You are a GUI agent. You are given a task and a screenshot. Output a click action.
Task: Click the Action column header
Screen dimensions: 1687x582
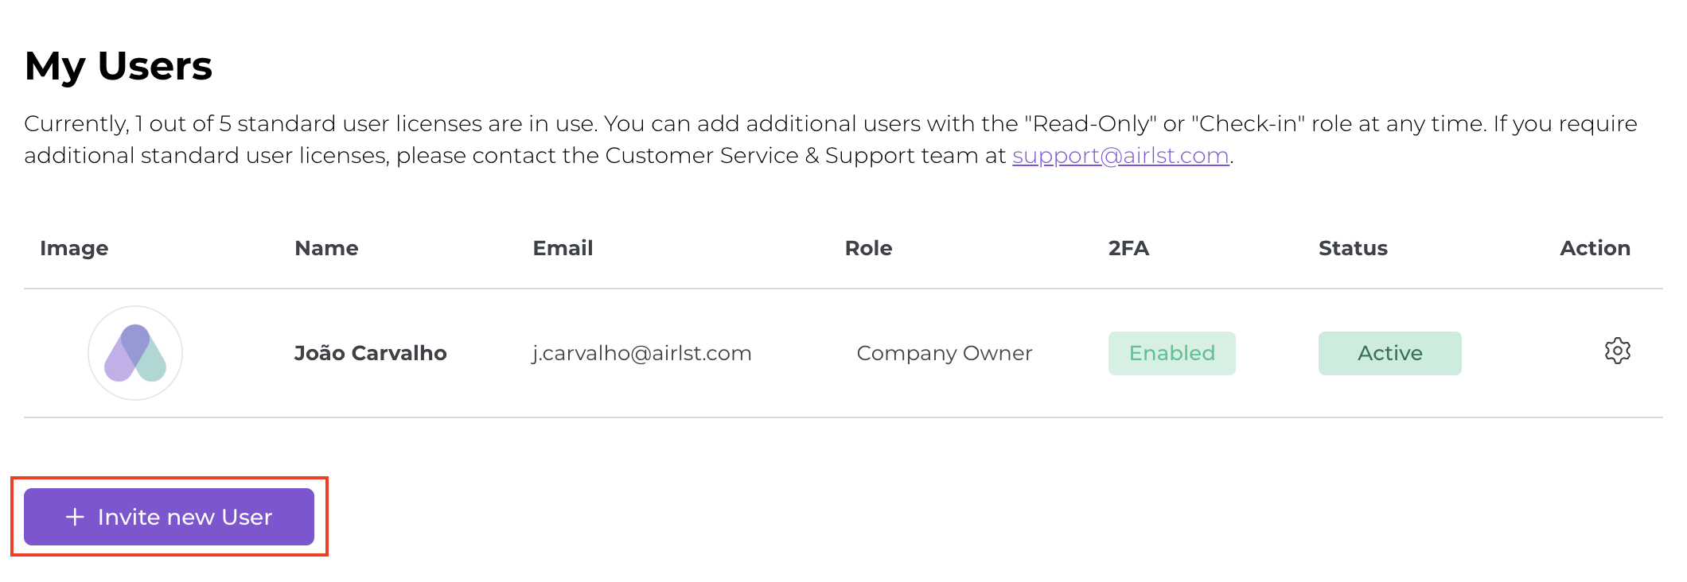point(1595,248)
